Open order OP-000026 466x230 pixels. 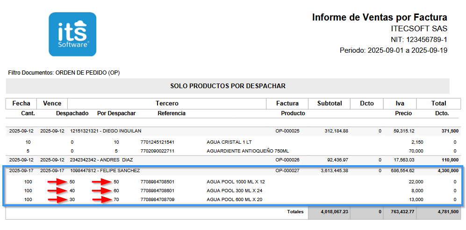tap(287, 160)
